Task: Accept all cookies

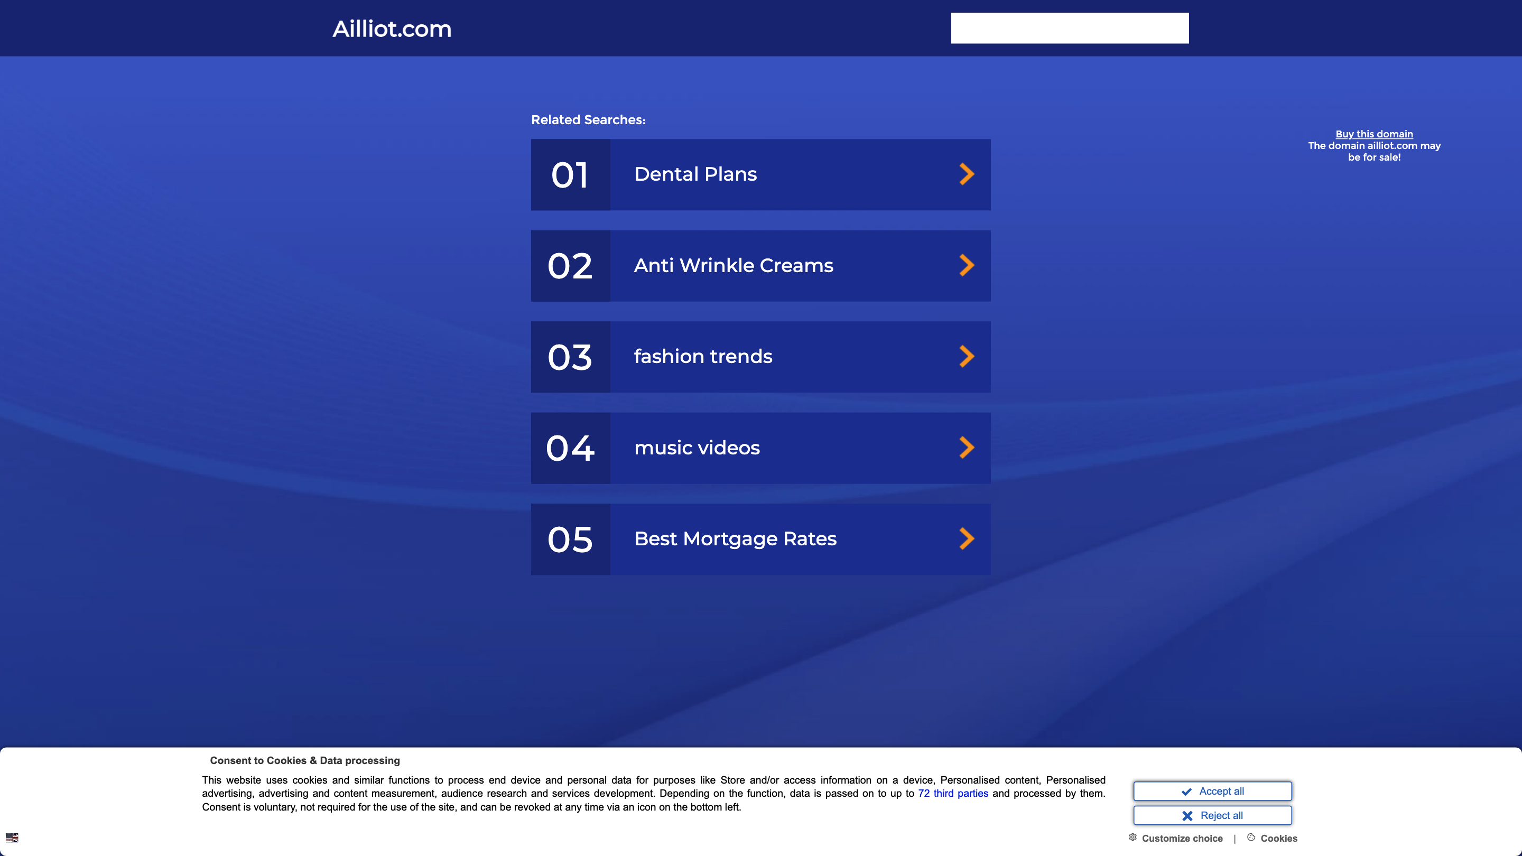Action: pyautogui.click(x=1212, y=791)
